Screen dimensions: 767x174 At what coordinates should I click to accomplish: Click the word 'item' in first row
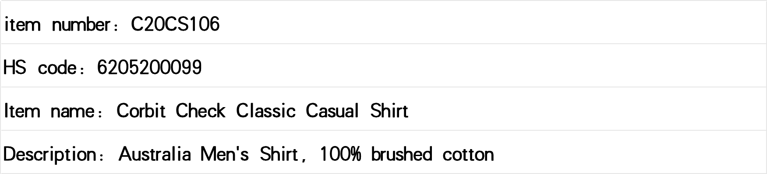click(22, 24)
